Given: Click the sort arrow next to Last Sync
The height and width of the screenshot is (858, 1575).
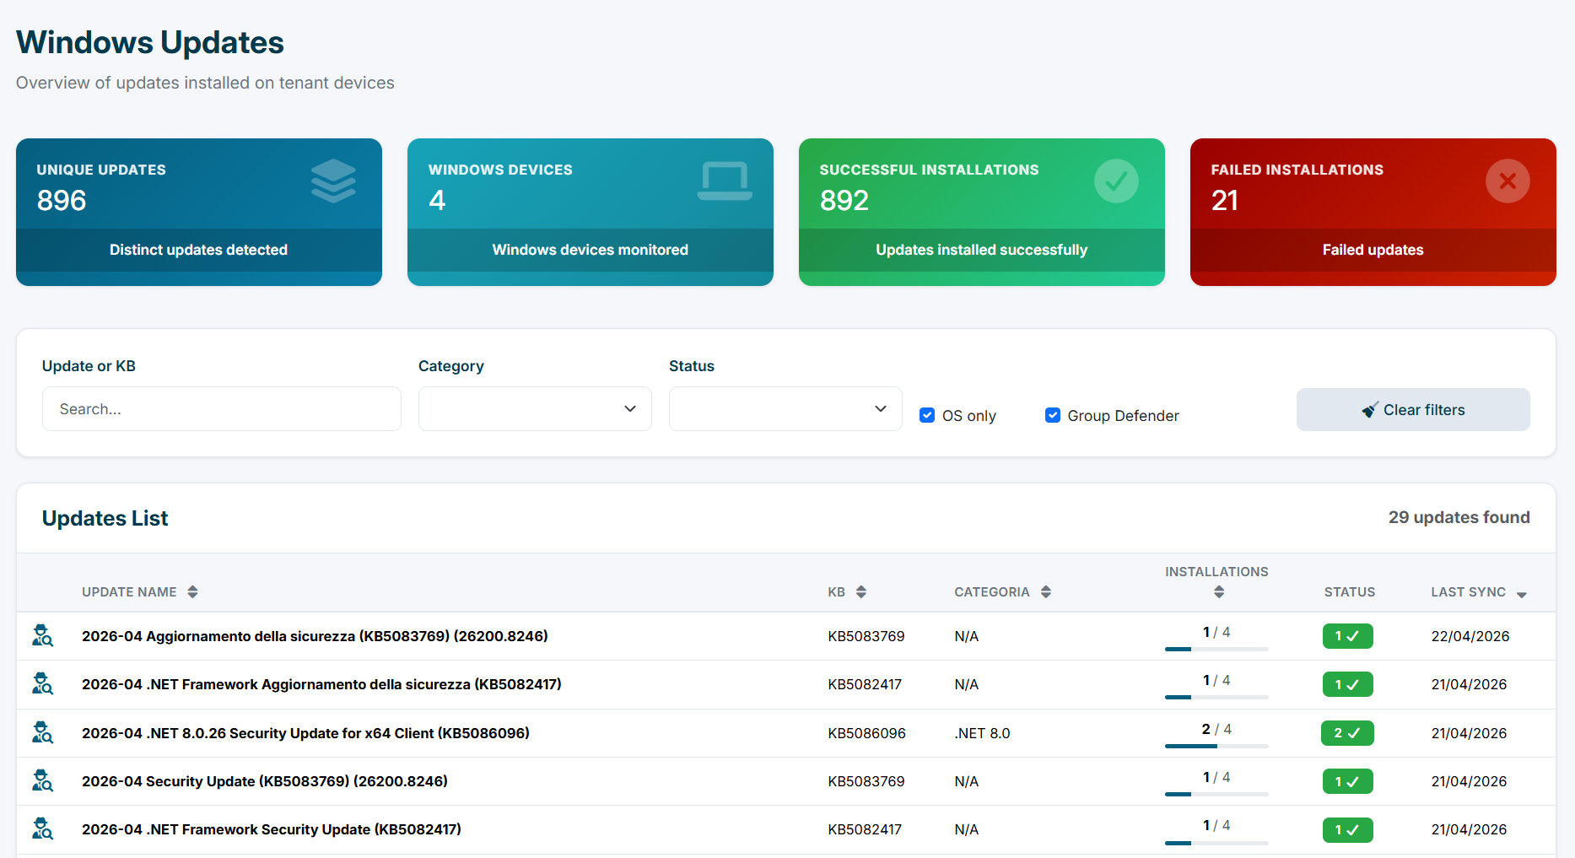Looking at the screenshot, I should (1521, 594).
